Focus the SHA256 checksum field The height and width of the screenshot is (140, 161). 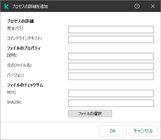point(111,103)
